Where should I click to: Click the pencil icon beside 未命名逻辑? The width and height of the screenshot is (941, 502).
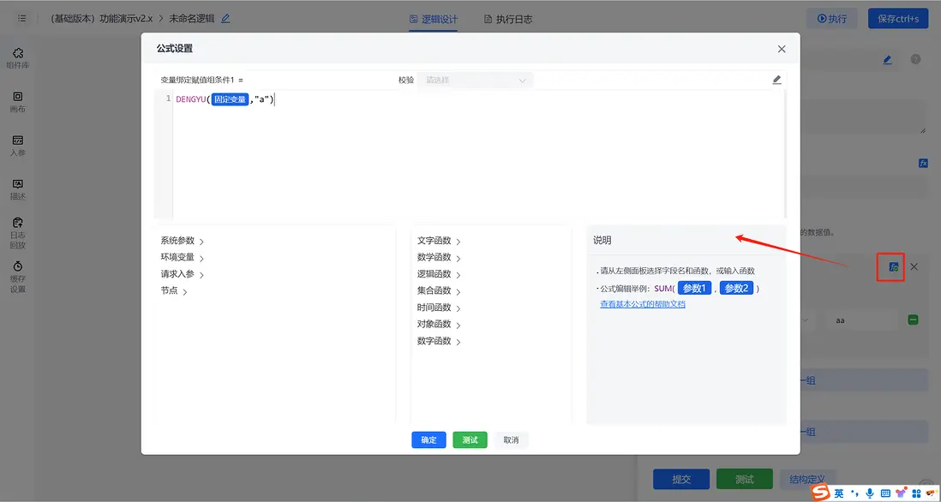pos(225,19)
